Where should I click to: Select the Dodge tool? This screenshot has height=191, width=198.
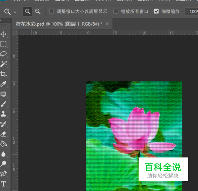click(x=4, y=164)
